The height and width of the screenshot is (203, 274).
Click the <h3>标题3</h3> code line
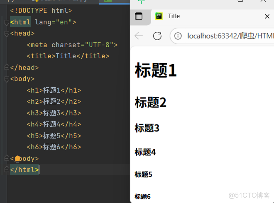pyautogui.click(x=54, y=113)
